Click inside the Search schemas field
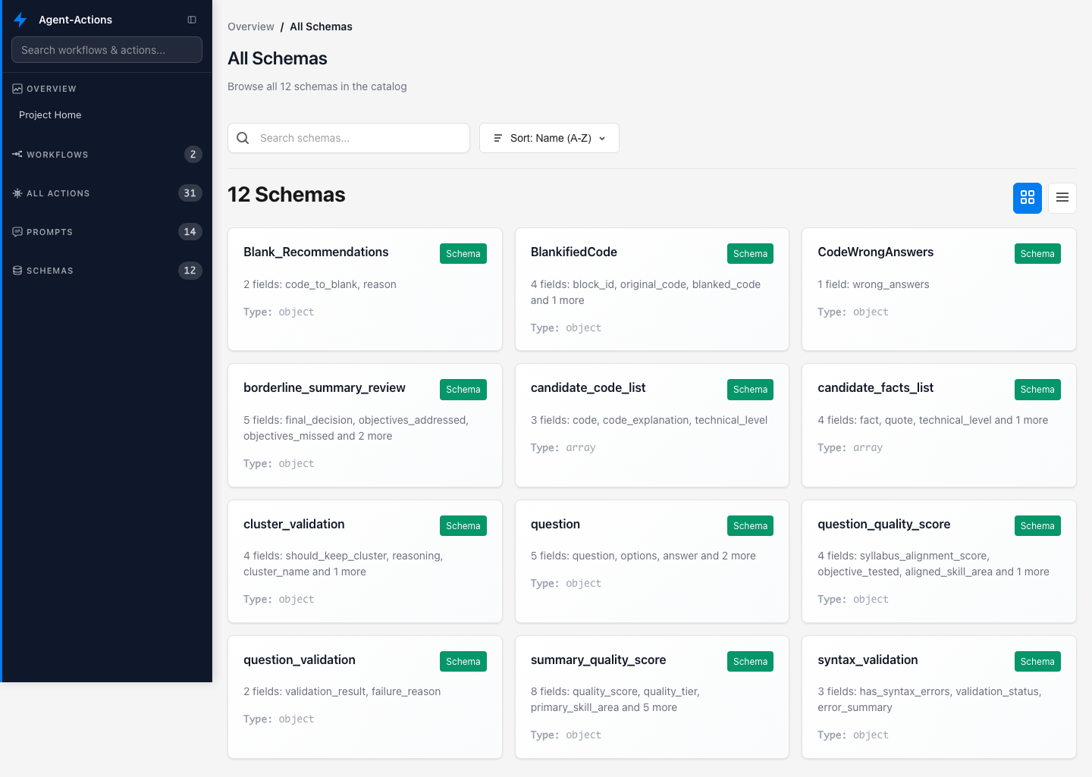The height and width of the screenshot is (777, 1092). 356,138
